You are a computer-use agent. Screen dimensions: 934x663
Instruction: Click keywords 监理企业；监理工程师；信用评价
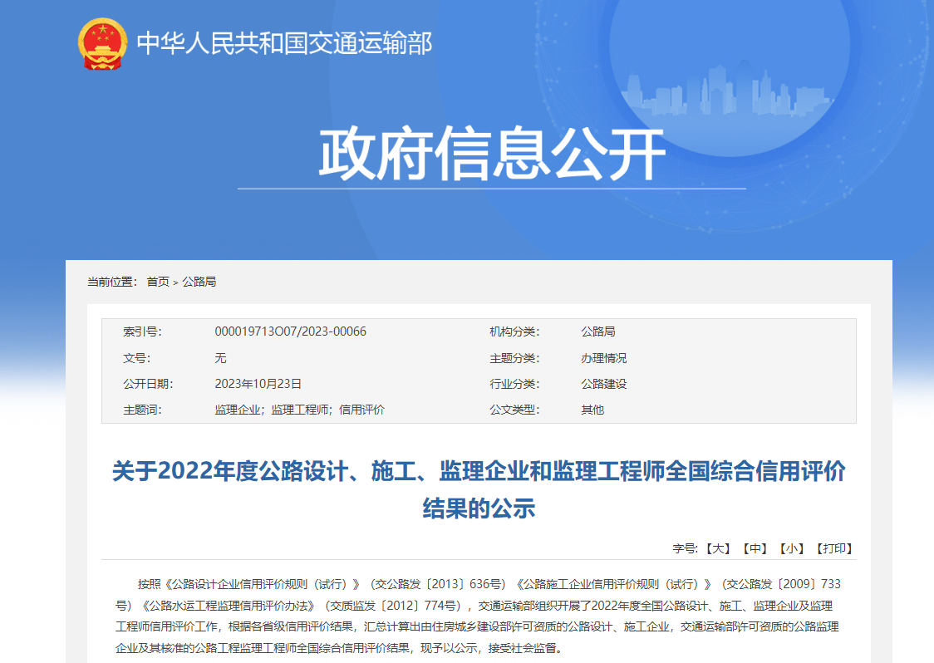pyautogui.click(x=300, y=410)
